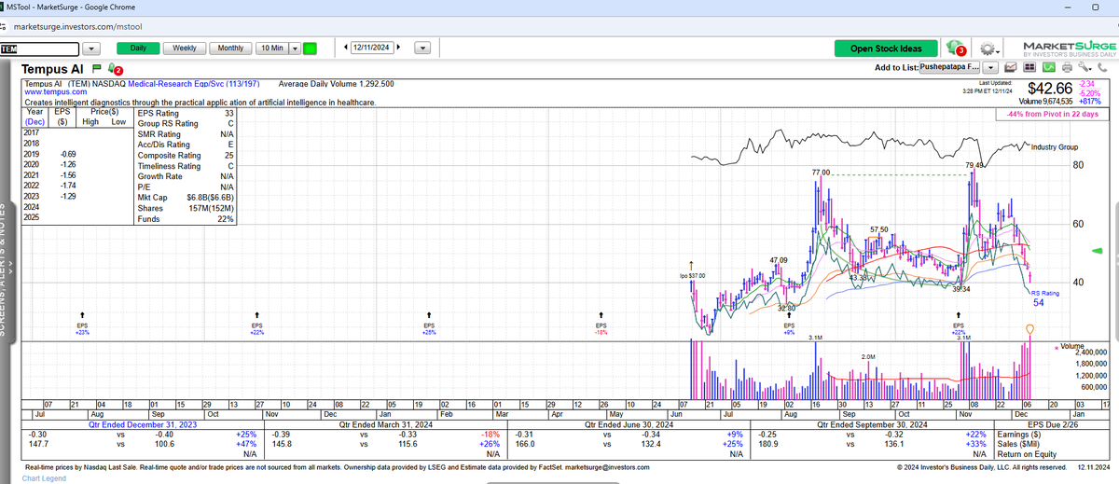Screen dimensions: 1119x484
Task: Click the green flag next to Tempus AI
Action: click(x=97, y=69)
